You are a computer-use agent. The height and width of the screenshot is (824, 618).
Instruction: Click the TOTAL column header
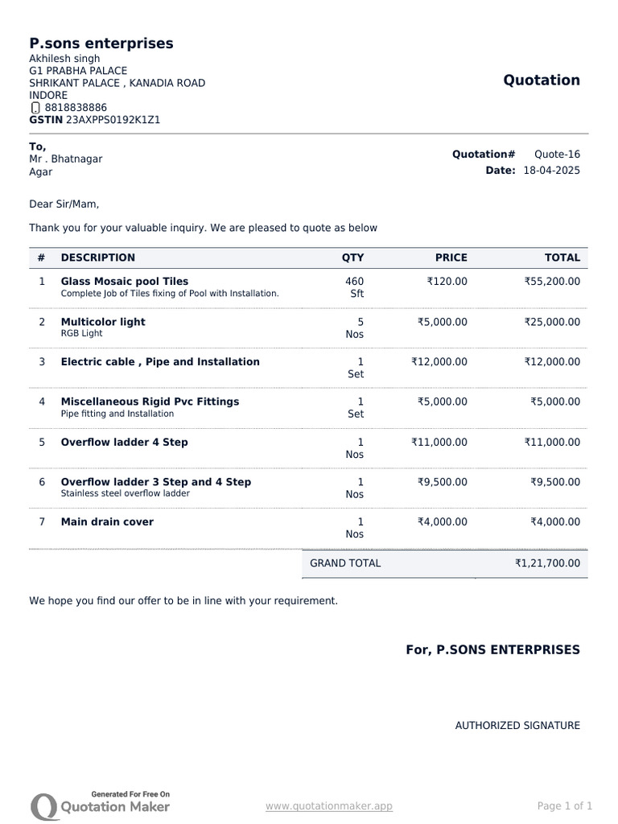[x=562, y=257]
